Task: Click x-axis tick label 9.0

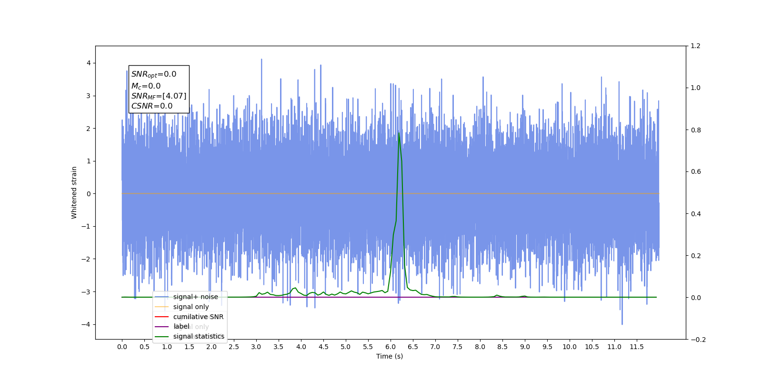Action: coord(525,347)
